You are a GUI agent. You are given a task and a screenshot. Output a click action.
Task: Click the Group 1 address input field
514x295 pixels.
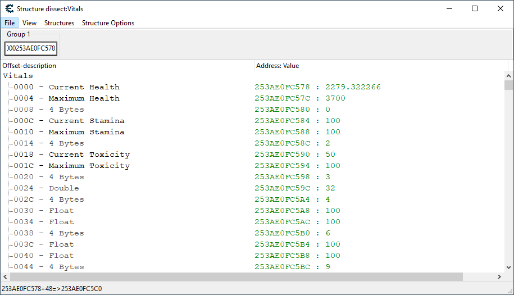pyautogui.click(x=31, y=48)
